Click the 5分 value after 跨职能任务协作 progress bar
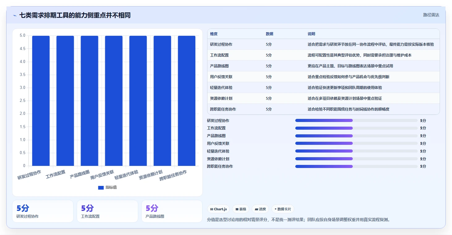Screen dimensions: 452x235 coord(423,166)
